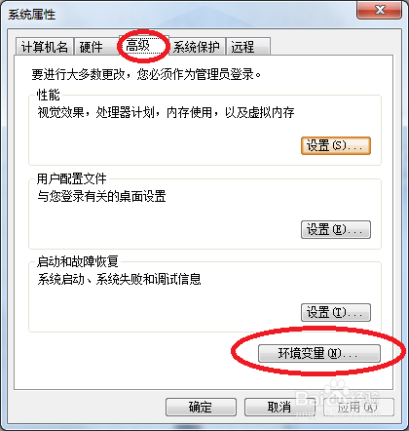Click user profiles 设置(E) button
This screenshot has width=409, height=431.
(336, 229)
